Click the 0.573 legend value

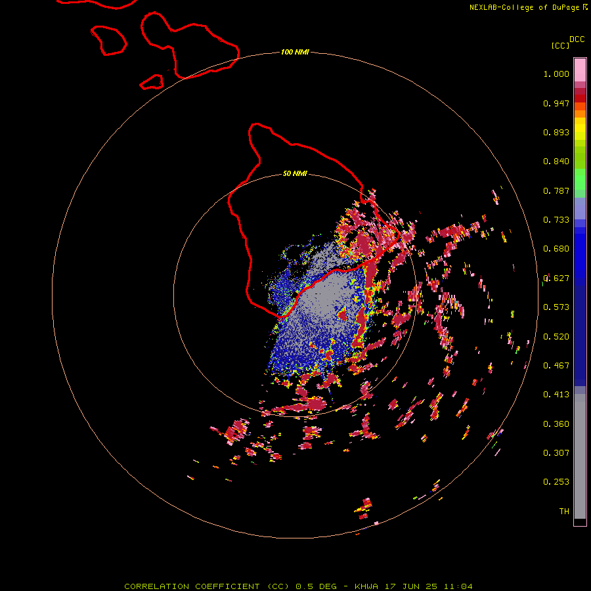(x=556, y=307)
